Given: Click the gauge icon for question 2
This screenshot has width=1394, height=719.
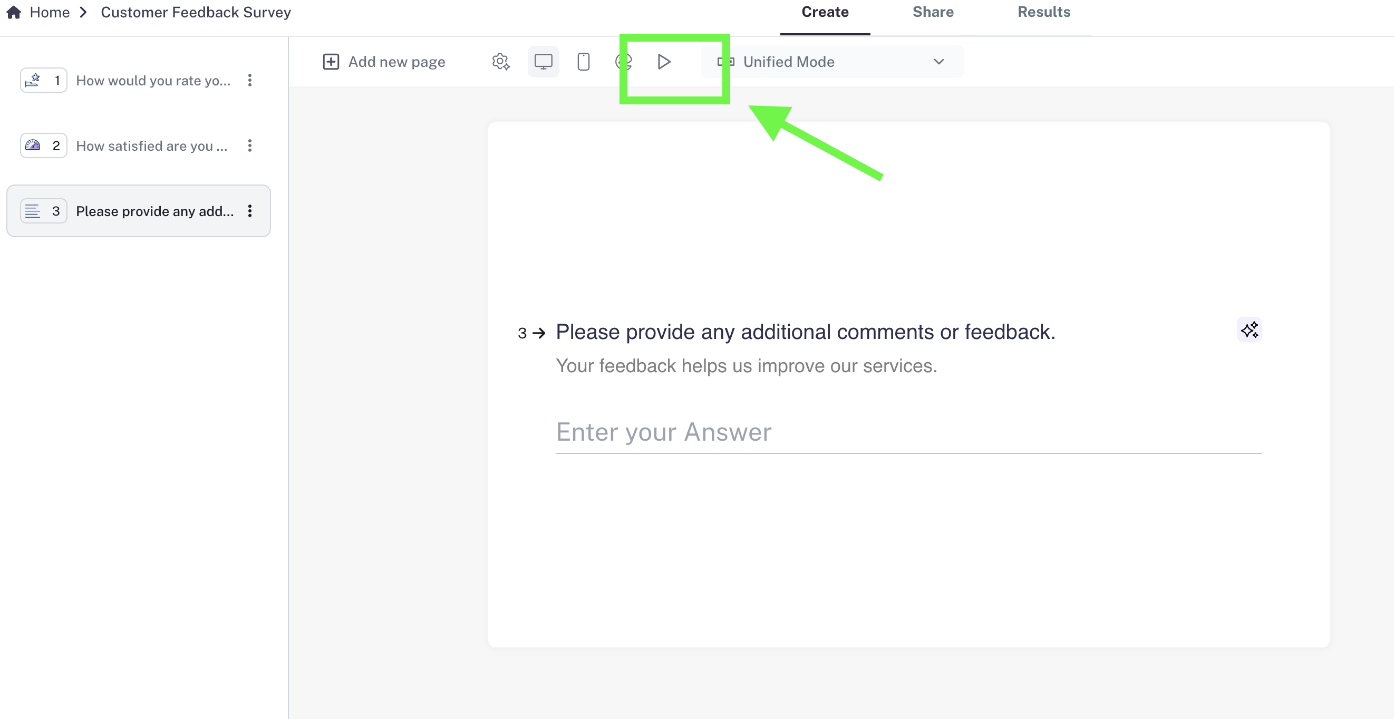Looking at the screenshot, I should pos(33,145).
